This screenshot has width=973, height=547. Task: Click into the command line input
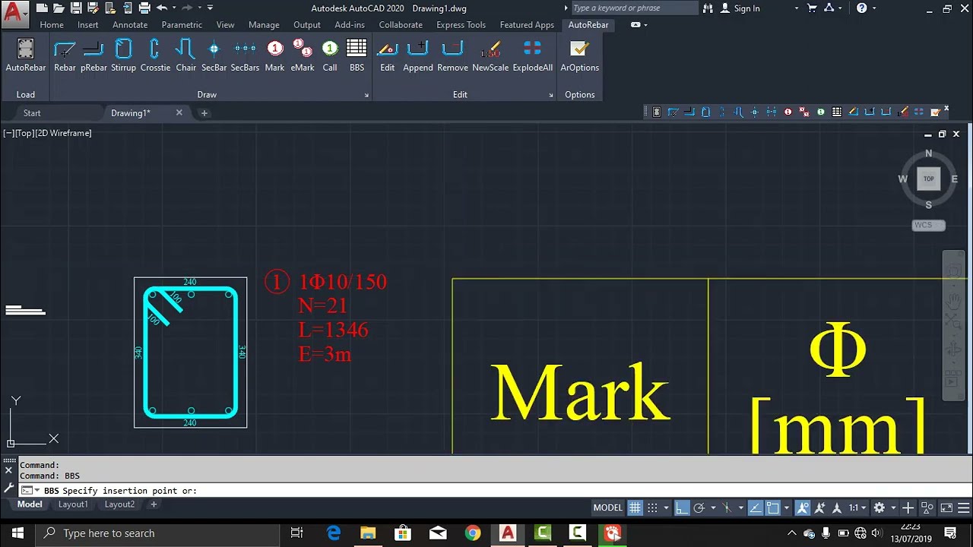click(494, 491)
